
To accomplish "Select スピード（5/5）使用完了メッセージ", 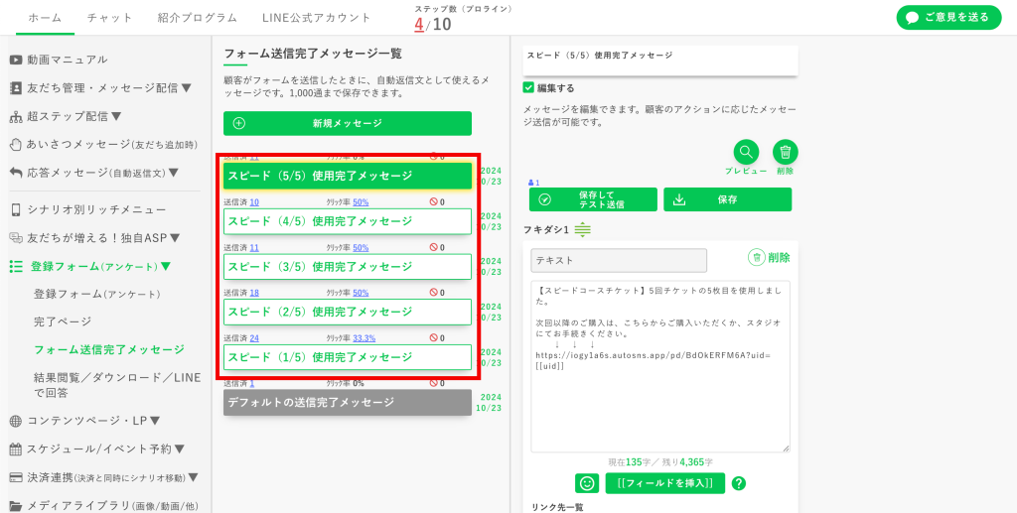I will tap(348, 176).
